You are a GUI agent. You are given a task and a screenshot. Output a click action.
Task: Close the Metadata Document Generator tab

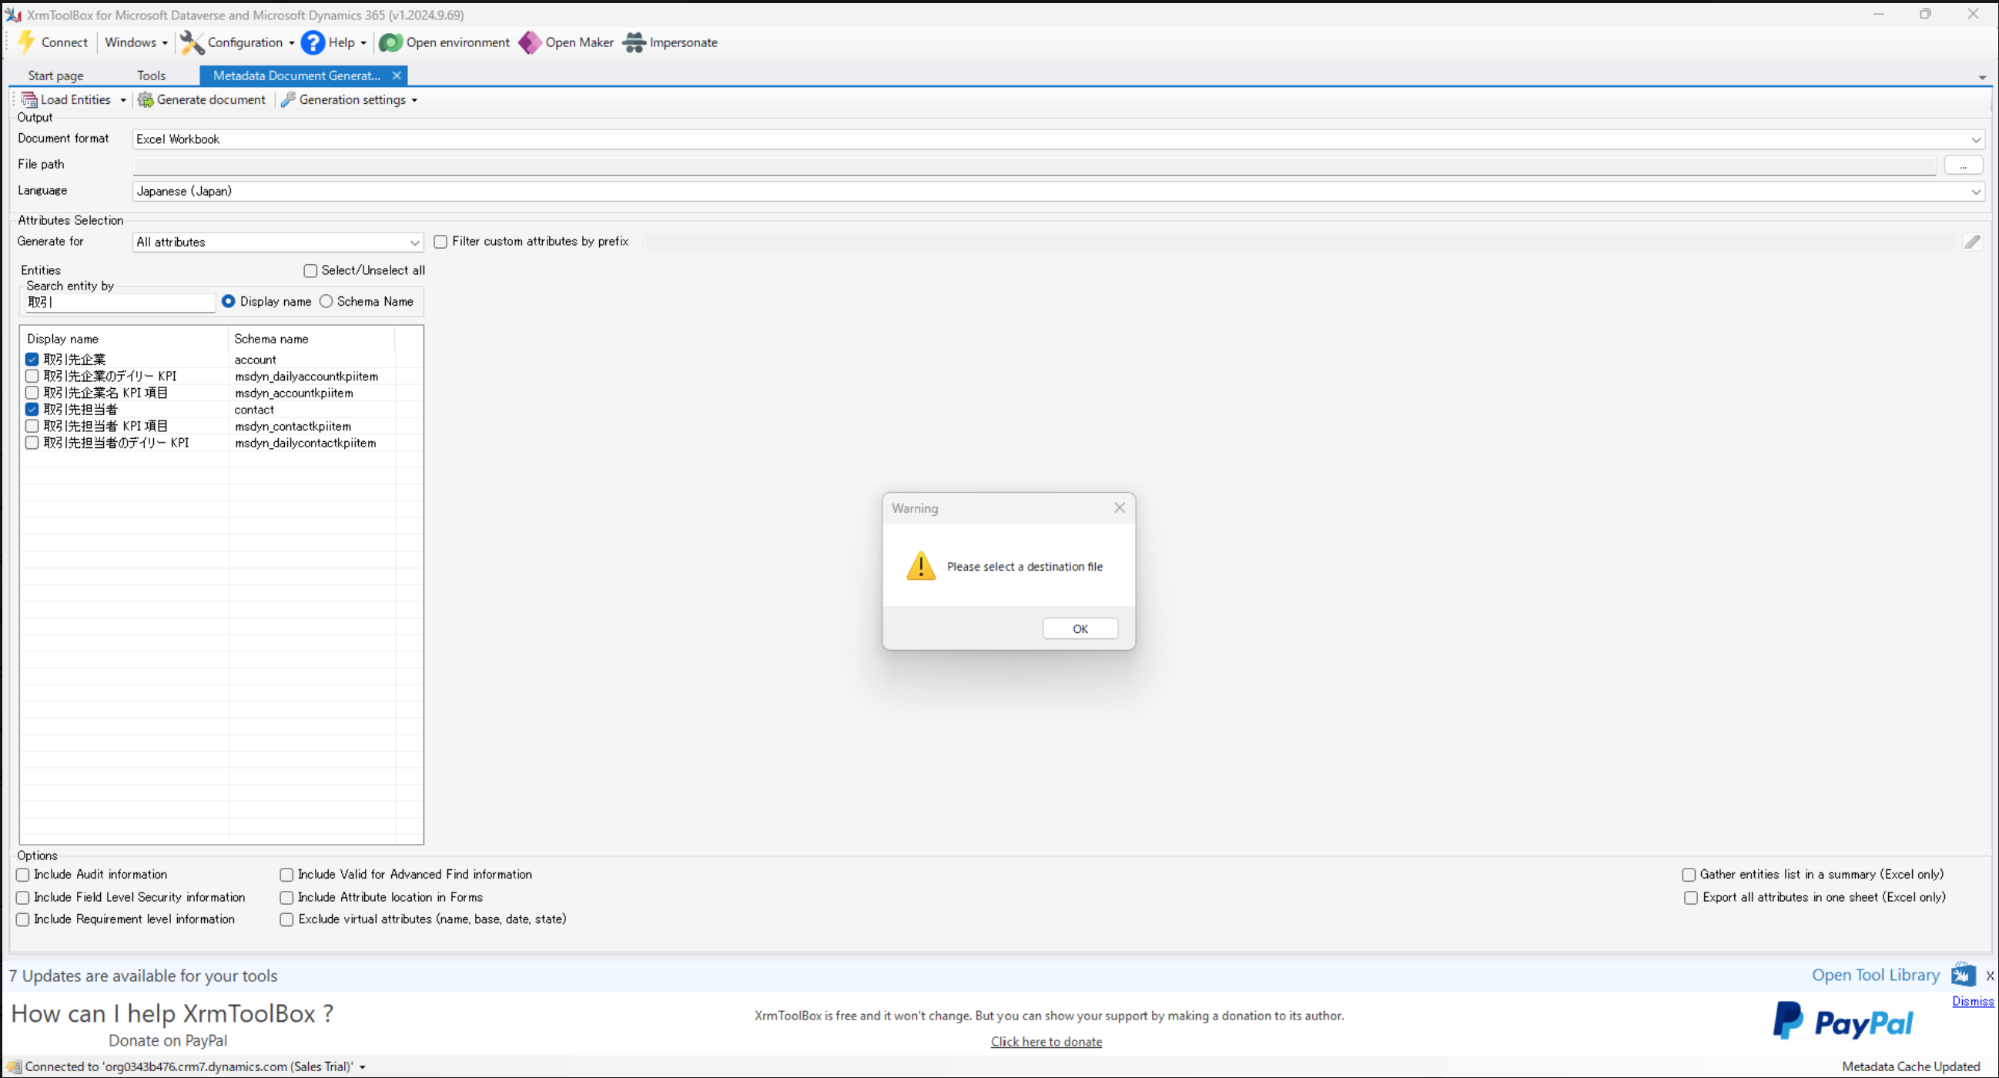click(x=397, y=75)
